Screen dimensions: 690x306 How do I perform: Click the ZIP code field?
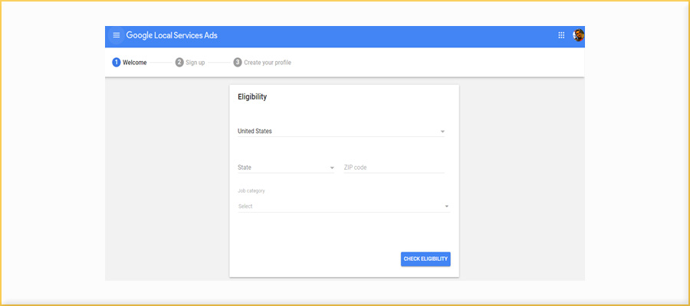tap(394, 168)
